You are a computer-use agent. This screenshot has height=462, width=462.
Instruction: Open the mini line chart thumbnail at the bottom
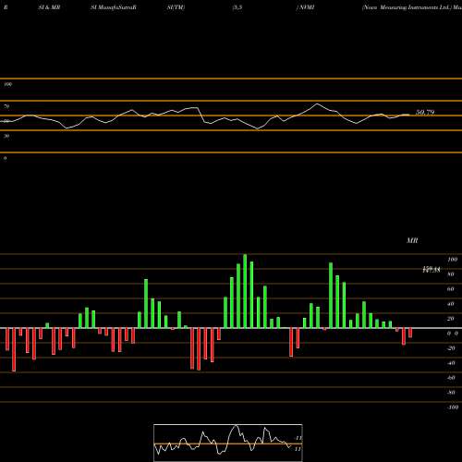(228, 443)
